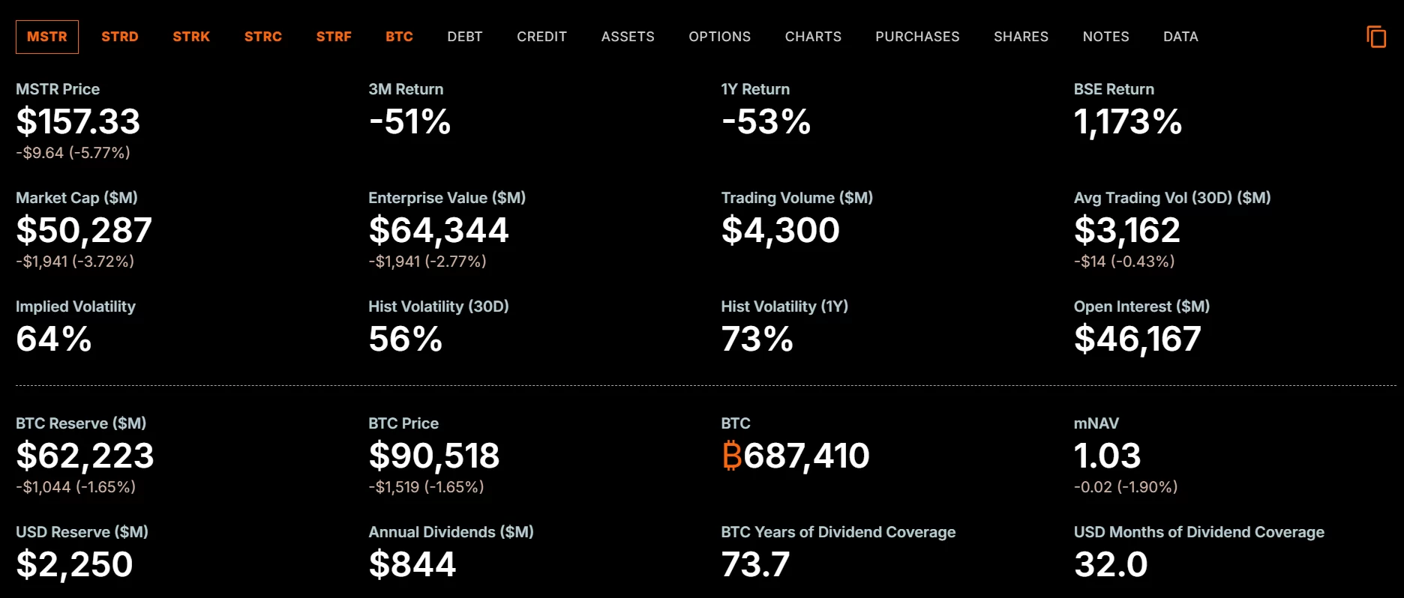Switch to the BTC tab

(x=399, y=37)
